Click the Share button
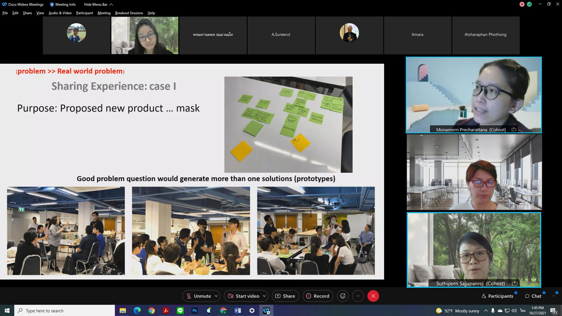This screenshot has height=316, width=562. (x=285, y=296)
